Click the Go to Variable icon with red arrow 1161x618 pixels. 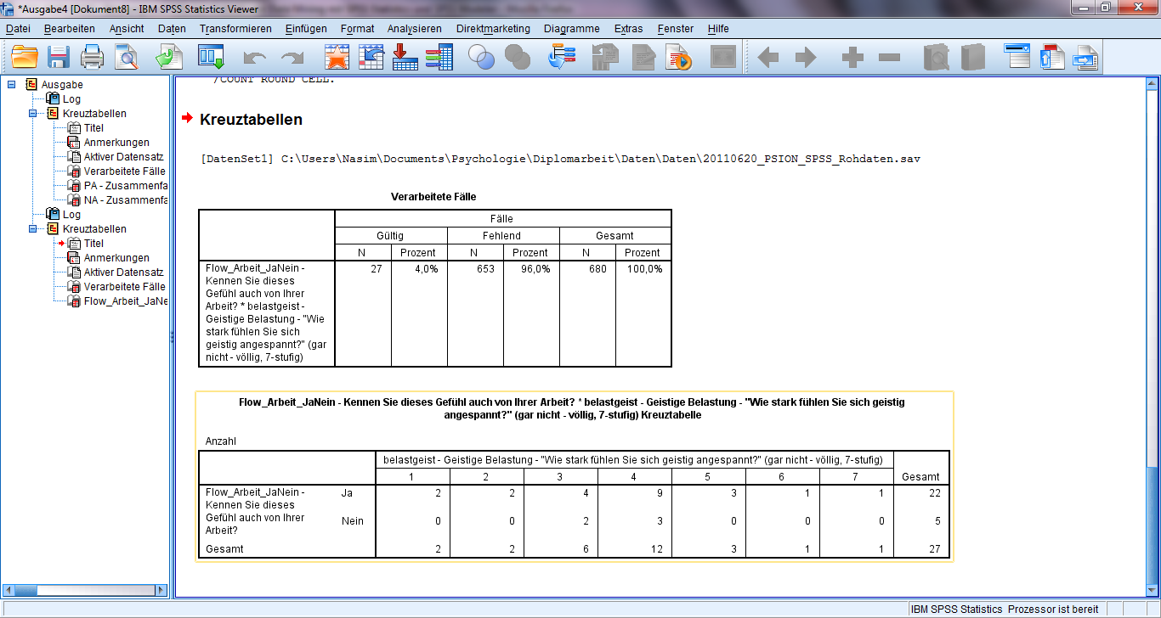coord(405,57)
